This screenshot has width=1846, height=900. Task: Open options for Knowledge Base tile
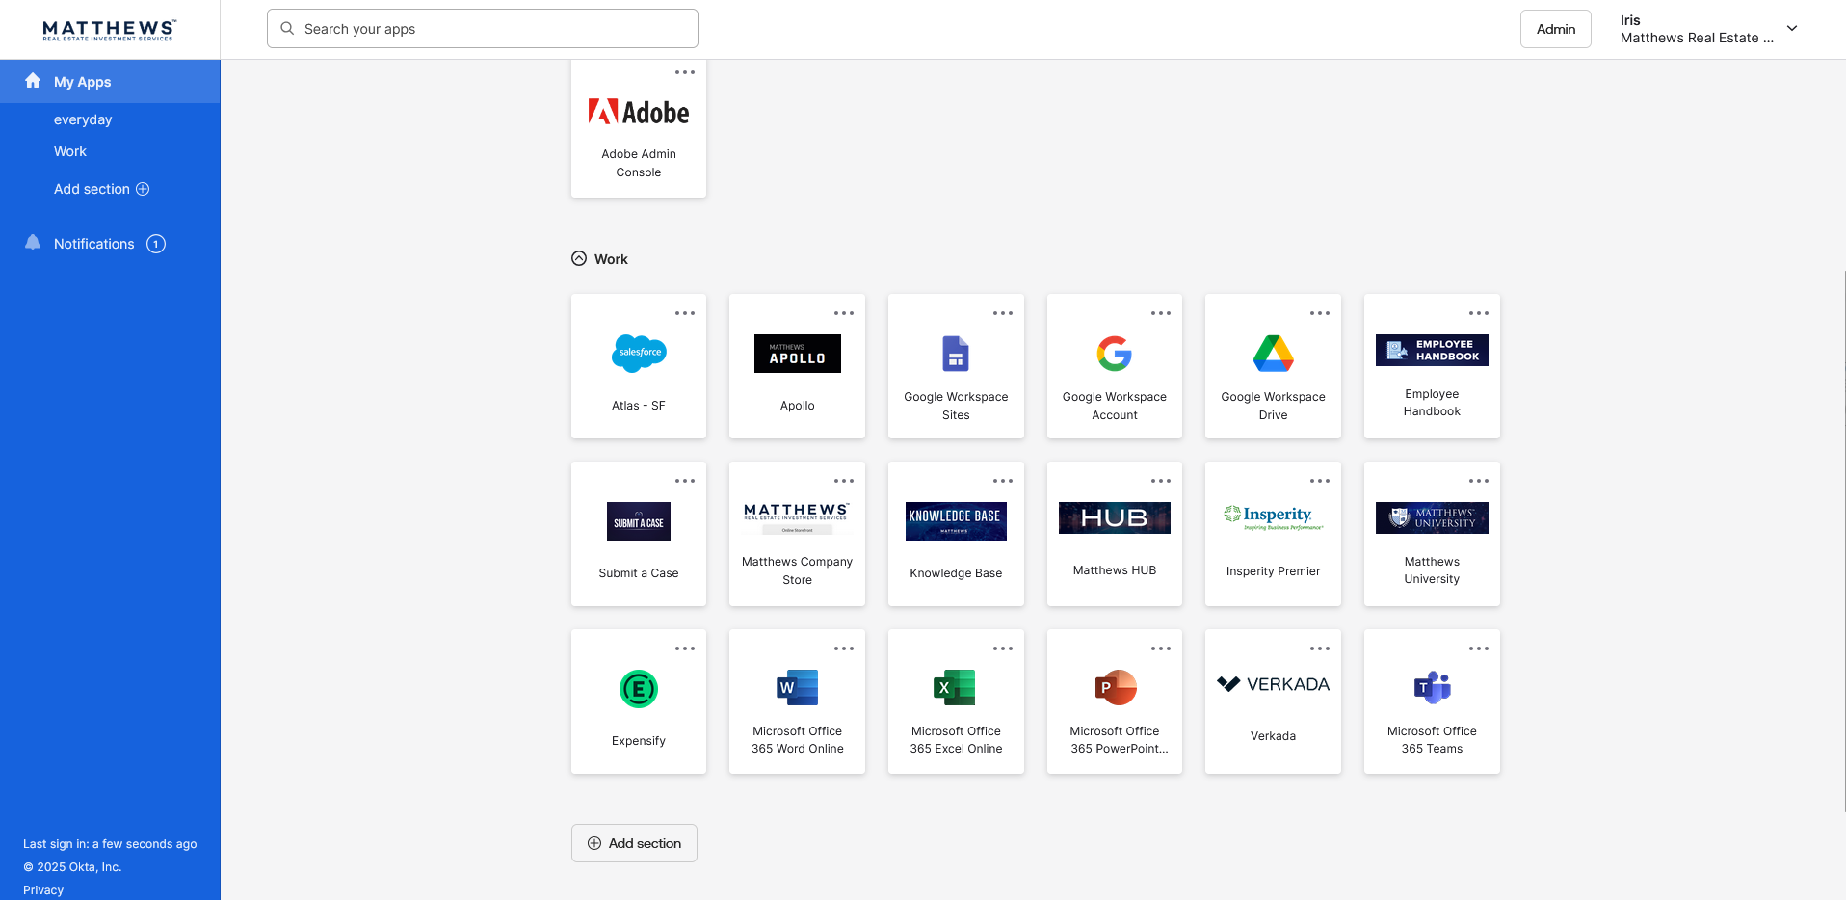coord(1003,481)
